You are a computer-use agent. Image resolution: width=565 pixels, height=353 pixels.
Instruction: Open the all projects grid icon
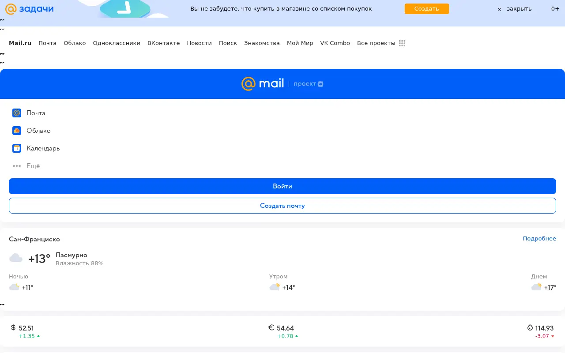pyautogui.click(x=402, y=43)
